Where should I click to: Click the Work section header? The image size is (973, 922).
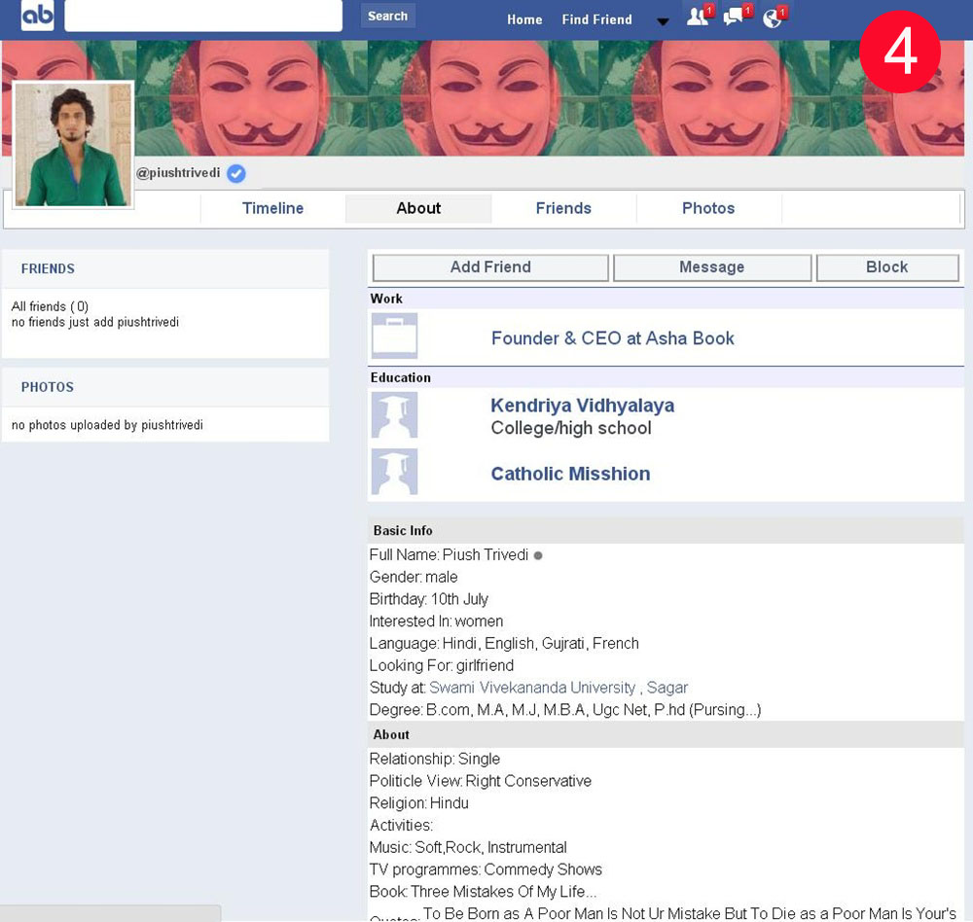[x=666, y=299]
